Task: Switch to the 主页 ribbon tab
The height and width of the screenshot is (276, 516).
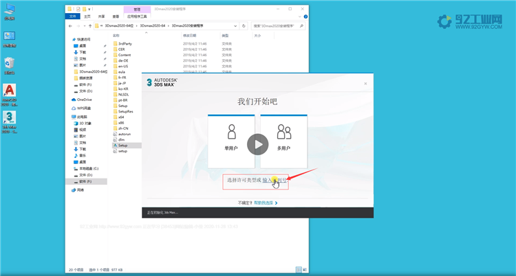Action: [x=87, y=16]
